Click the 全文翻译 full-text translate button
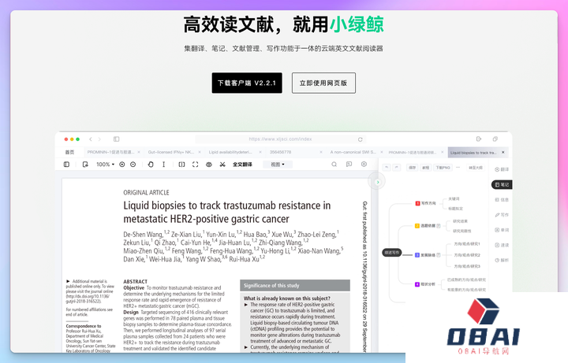 click(x=242, y=165)
